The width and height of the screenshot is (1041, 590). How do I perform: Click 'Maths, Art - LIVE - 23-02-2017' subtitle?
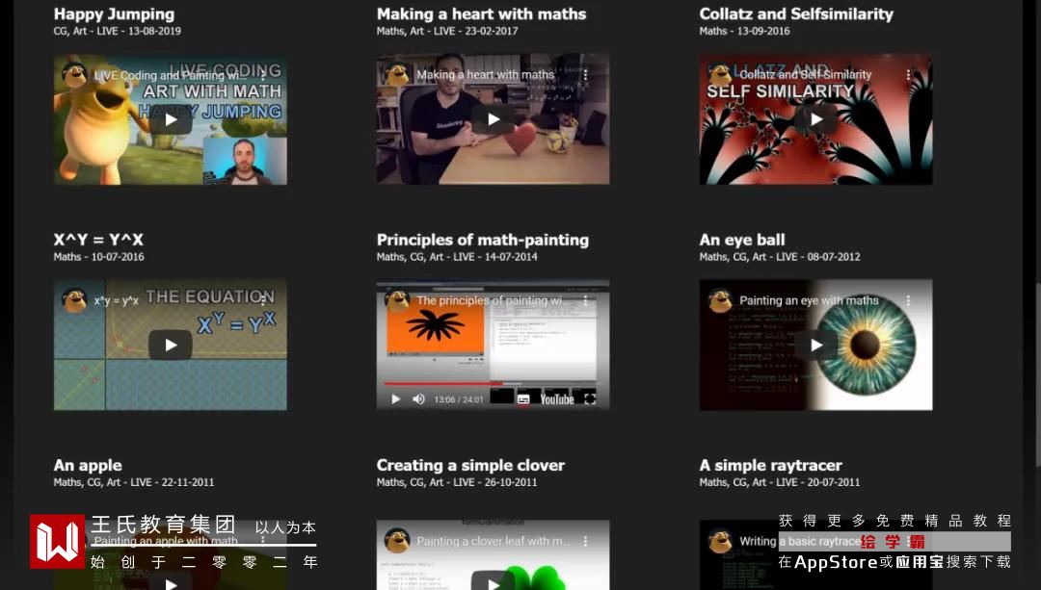tap(447, 31)
